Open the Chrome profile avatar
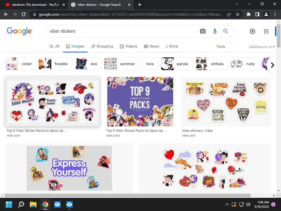Screen dimensions: 281x211 click(266, 14)
